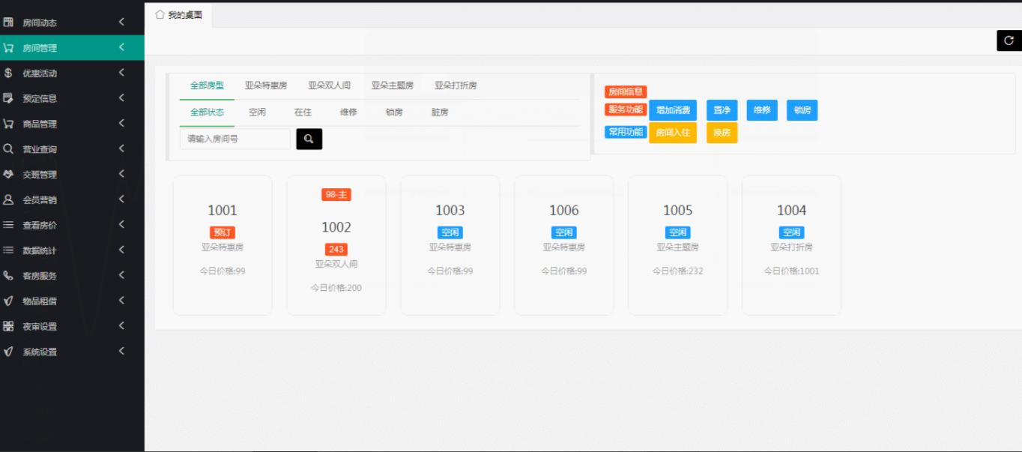Click the 会员营销 person icon
The height and width of the screenshot is (452, 1022).
click(8, 200)
